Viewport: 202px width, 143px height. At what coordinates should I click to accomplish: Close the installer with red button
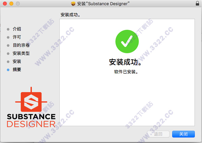point(5,3)
